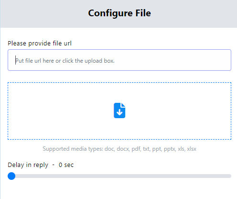This screenshot has width=237, height=199.
Task: Grab the Delay in reply slider handle
Action: pos(11,176)
